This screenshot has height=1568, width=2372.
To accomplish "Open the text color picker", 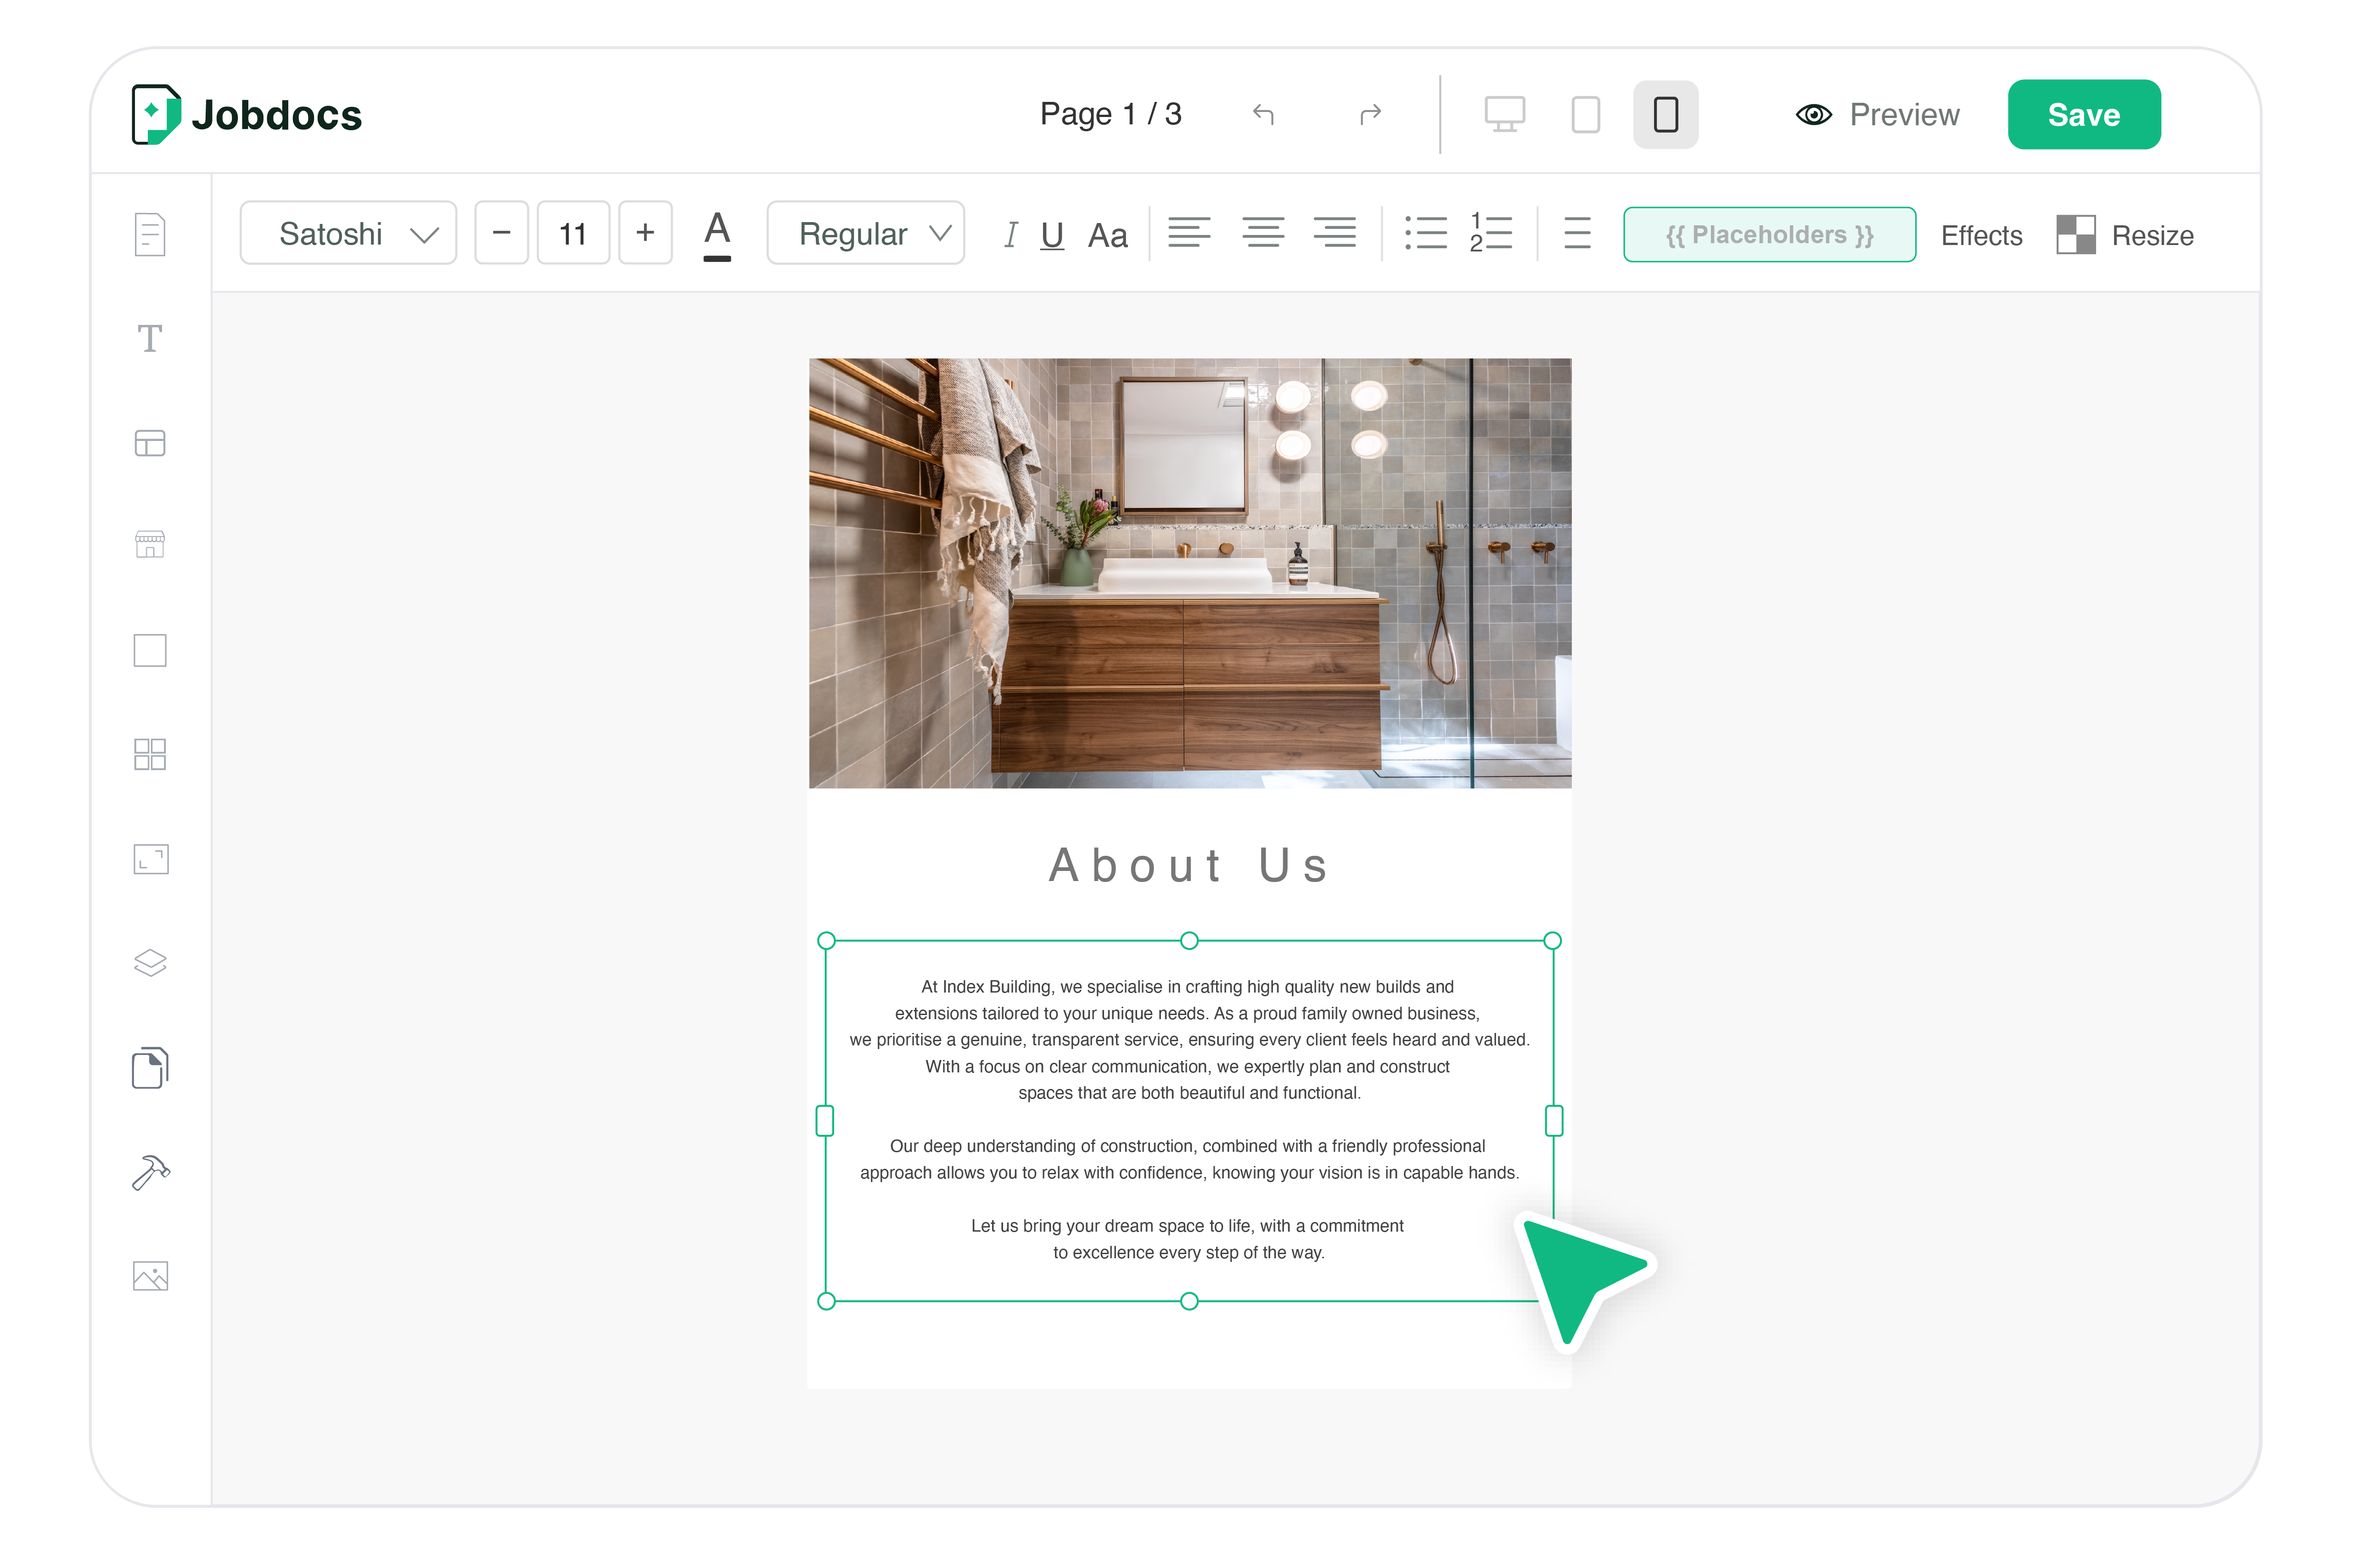I will tap(718, 234).
